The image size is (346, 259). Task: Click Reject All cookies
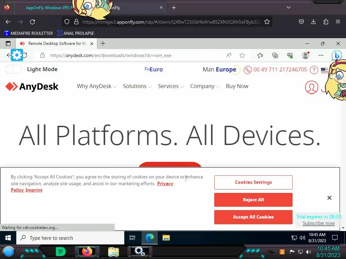coord(253,200)
